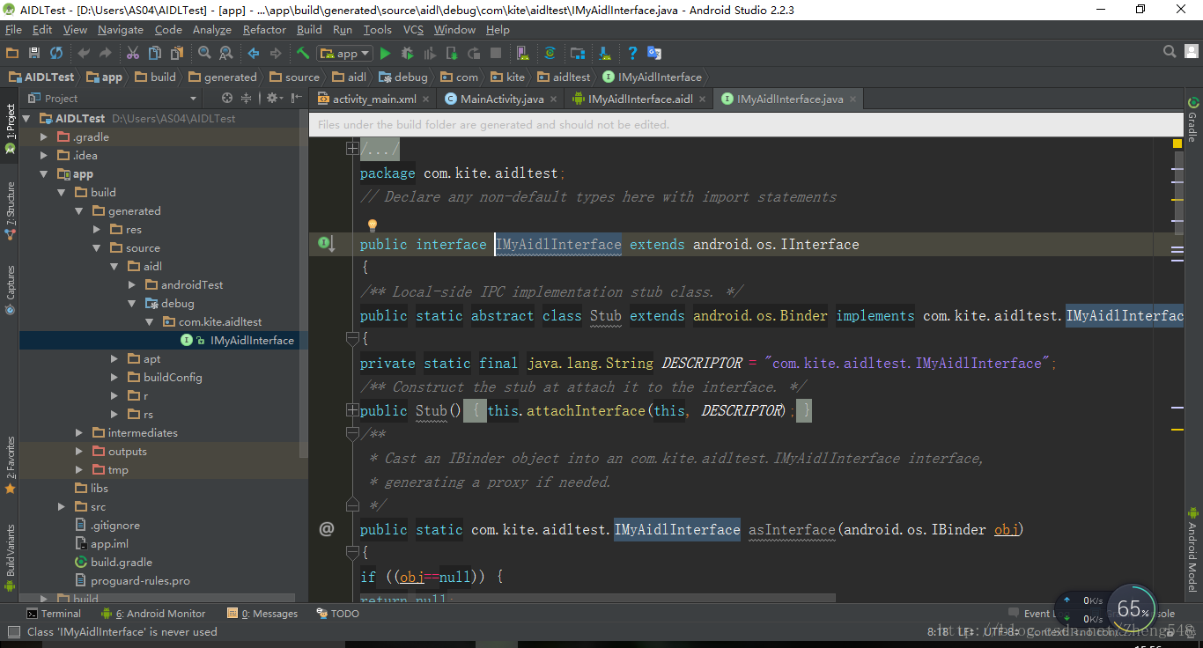
Task: Expand the res folder under generated
Action: point(97,230)
